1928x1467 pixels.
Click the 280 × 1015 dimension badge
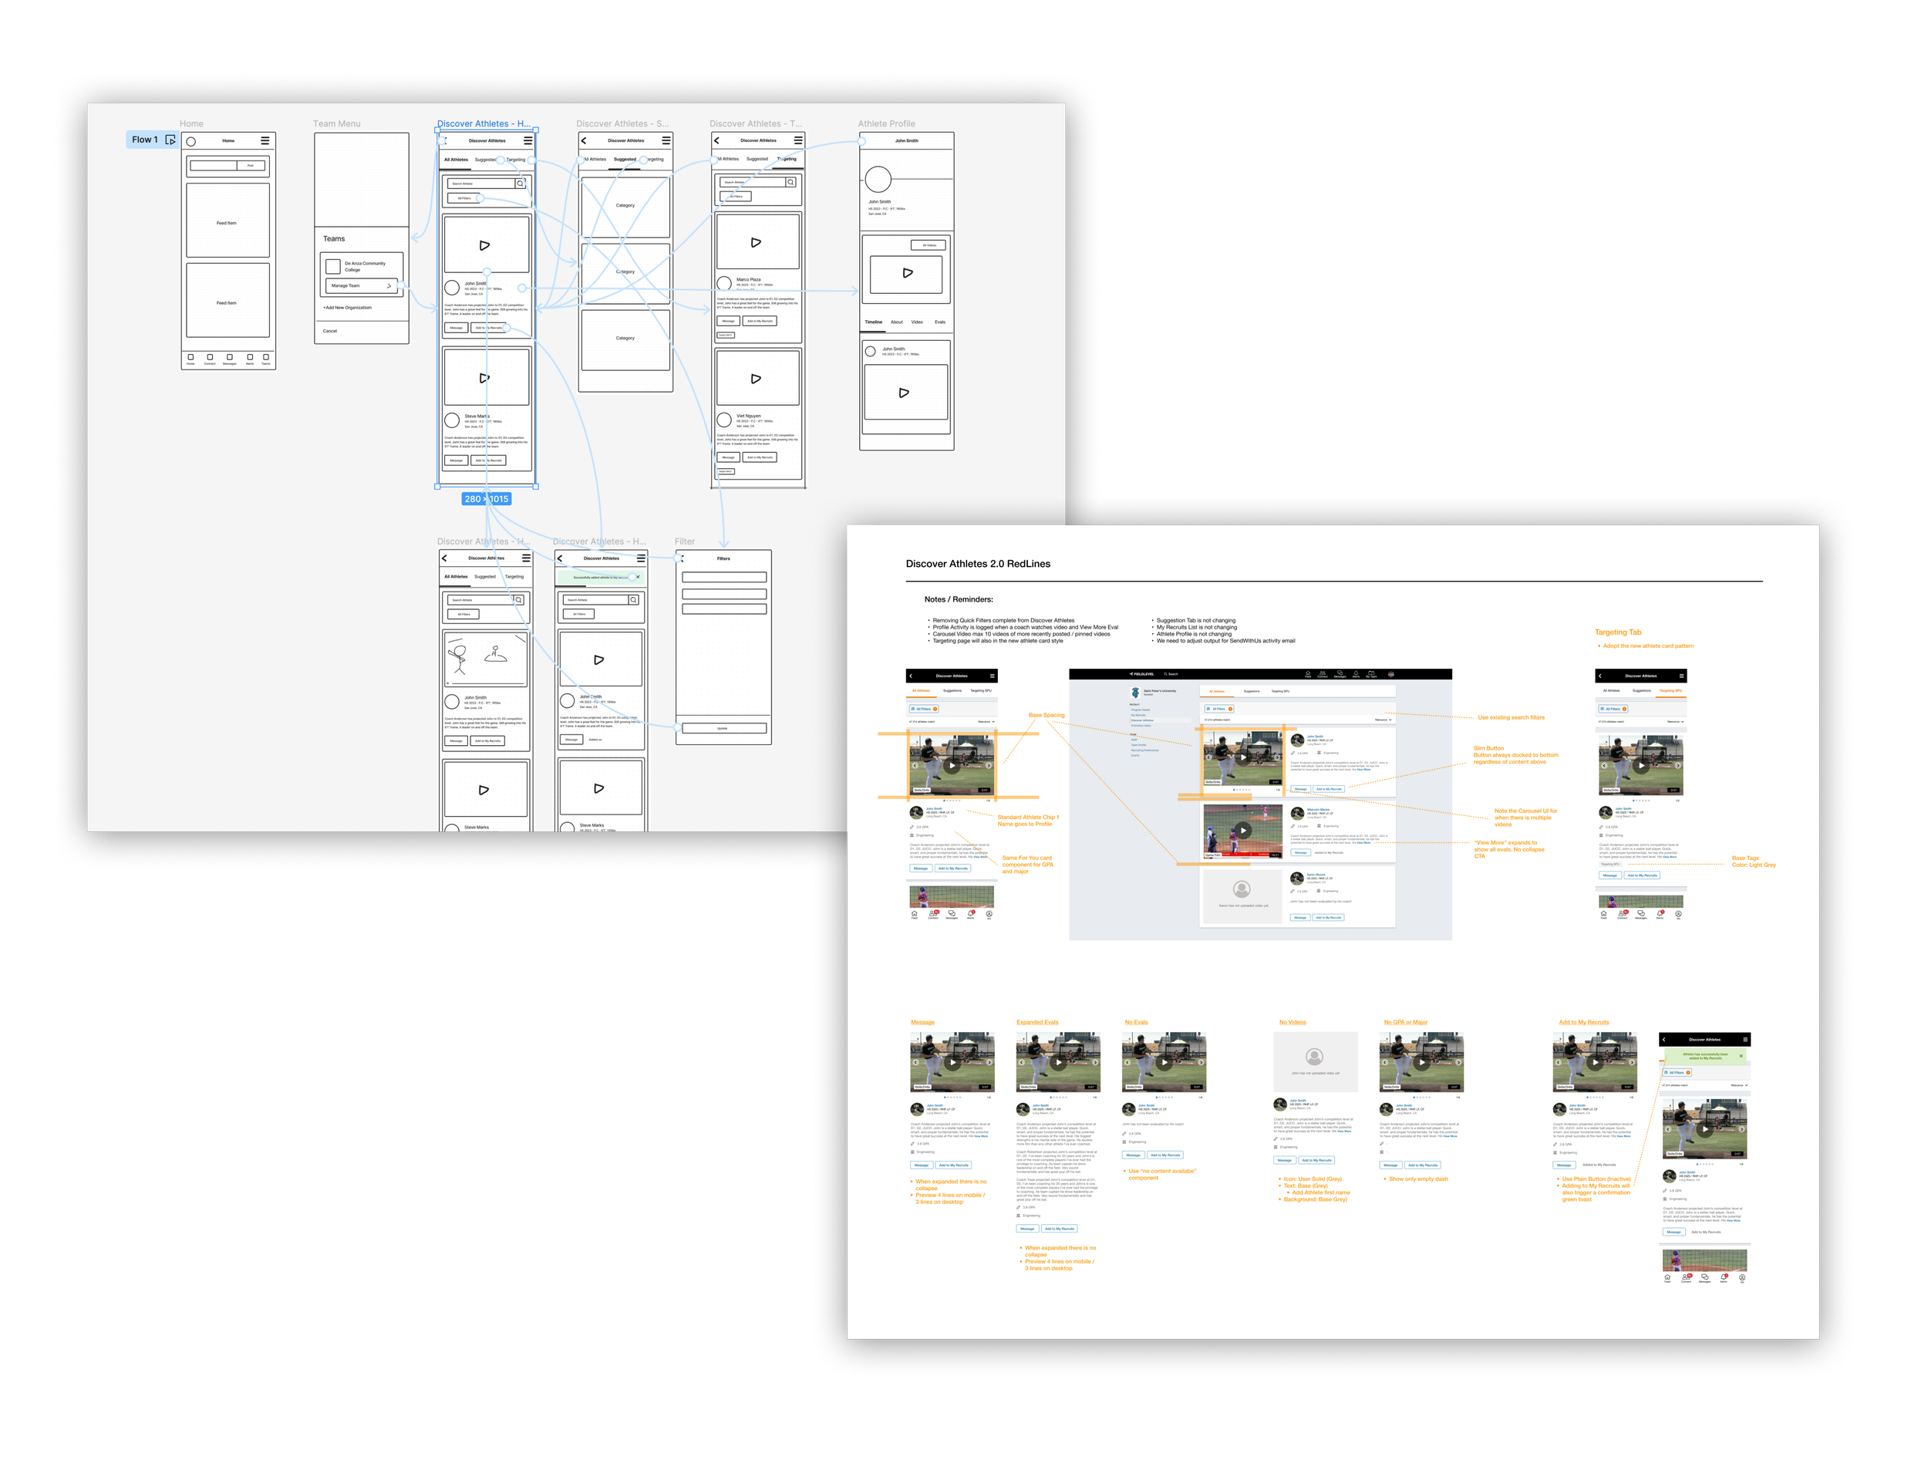click(487, 500)
